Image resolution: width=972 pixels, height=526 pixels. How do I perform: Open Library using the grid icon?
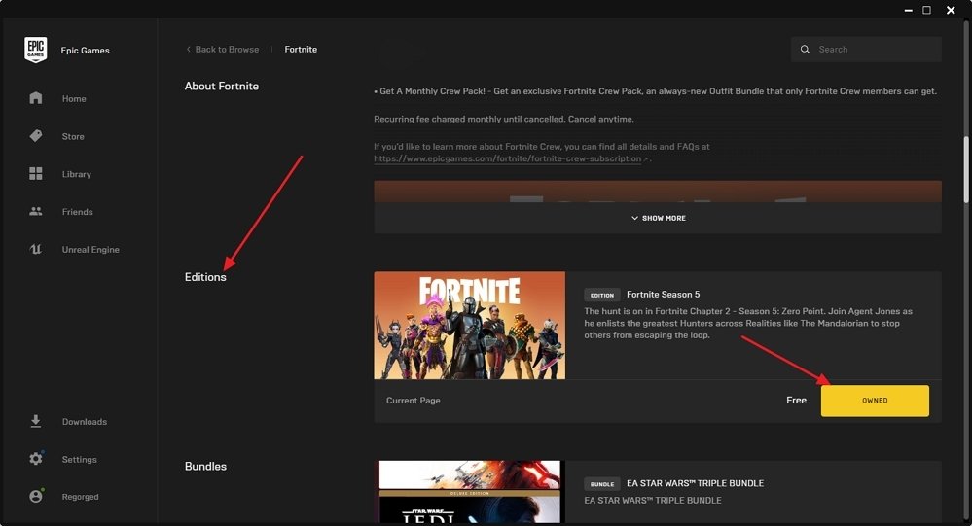(x=36, y=173)
